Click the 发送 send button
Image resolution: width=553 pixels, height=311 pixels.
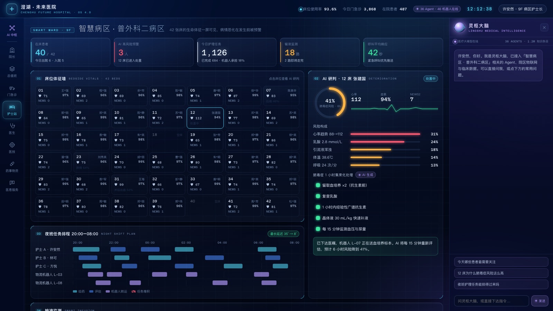pyautogui.click(x=540, y=301)
